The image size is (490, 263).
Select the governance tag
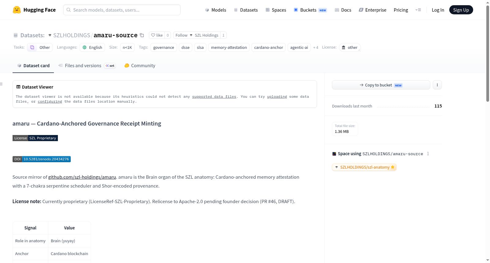pos(164,47)
